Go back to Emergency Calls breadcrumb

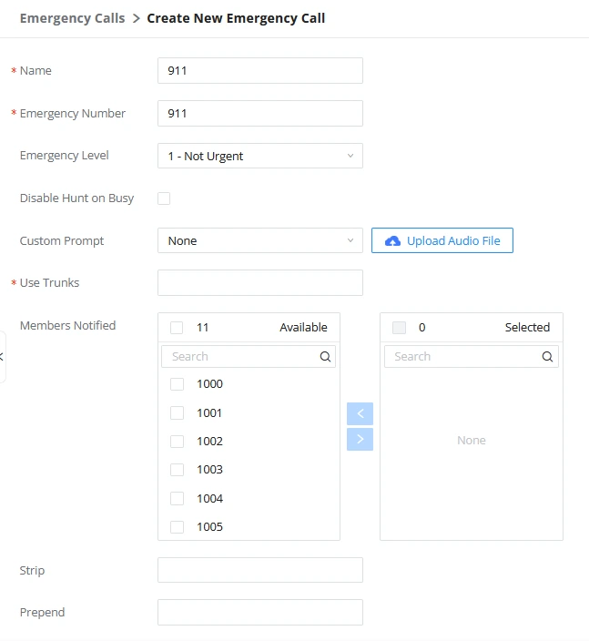[72, 18]
